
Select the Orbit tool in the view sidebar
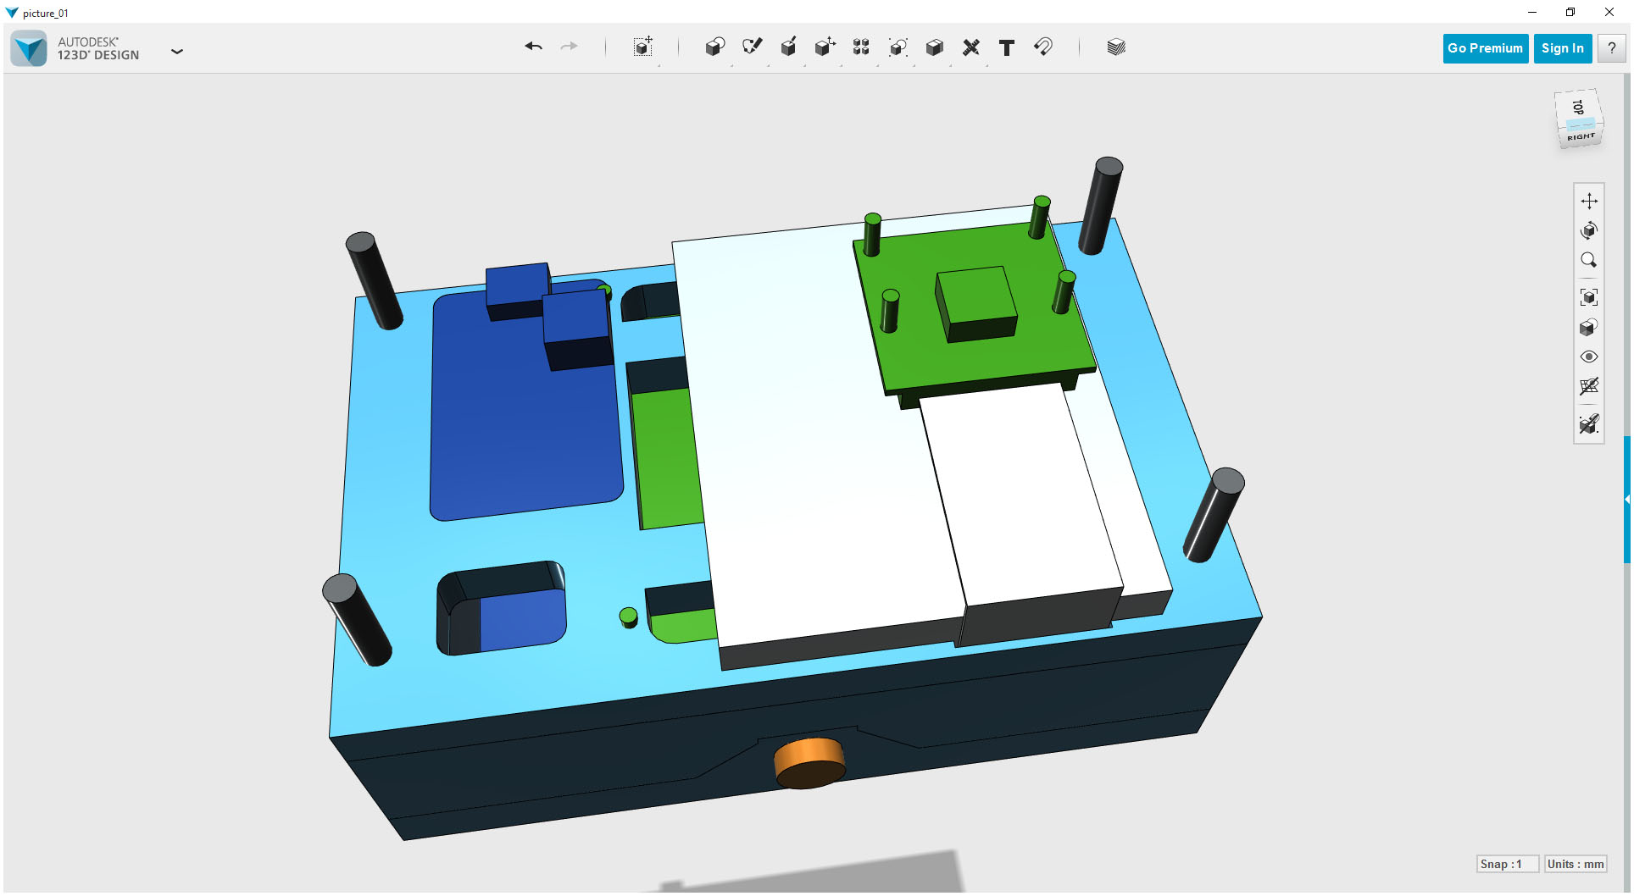tap(1589, 230)
